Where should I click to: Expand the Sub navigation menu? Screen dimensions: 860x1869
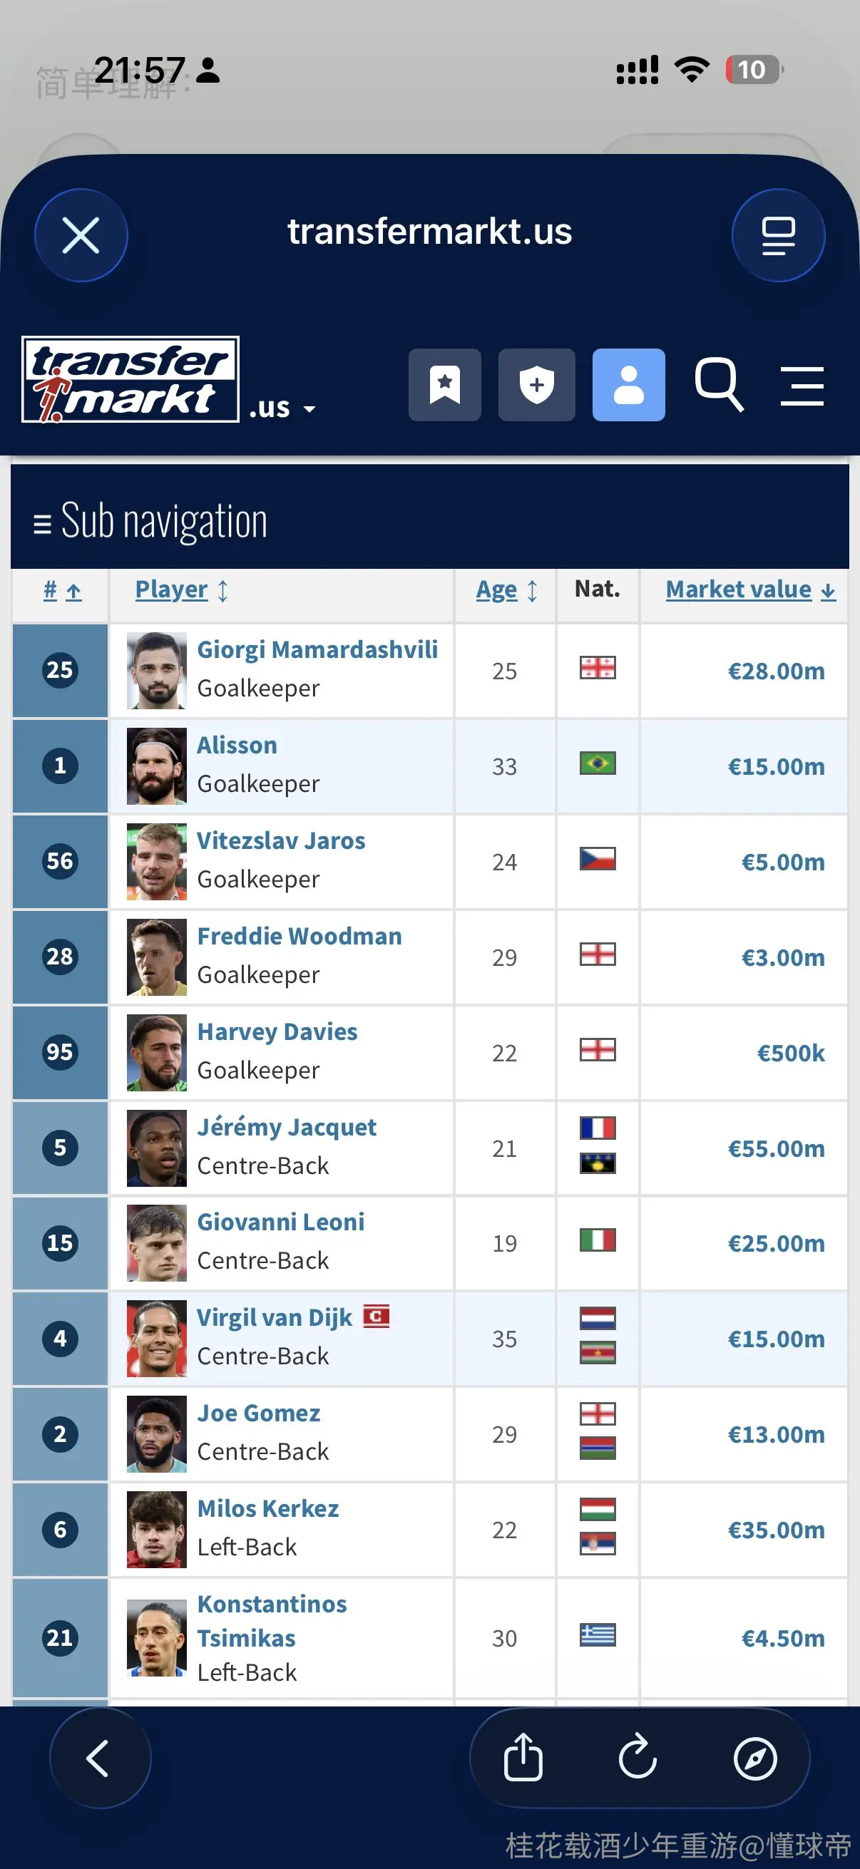[151, 521]
